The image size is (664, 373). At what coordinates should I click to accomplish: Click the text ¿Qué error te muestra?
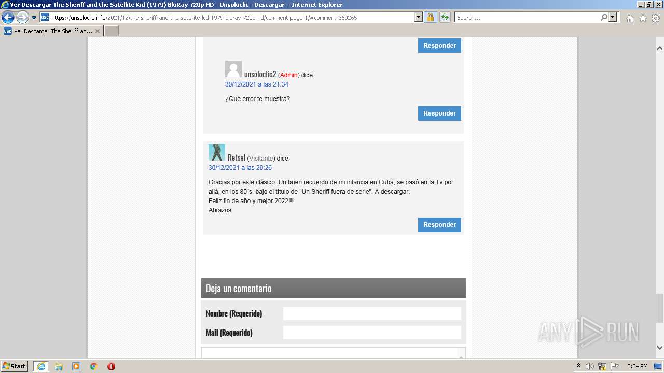(x=257, y=99)
